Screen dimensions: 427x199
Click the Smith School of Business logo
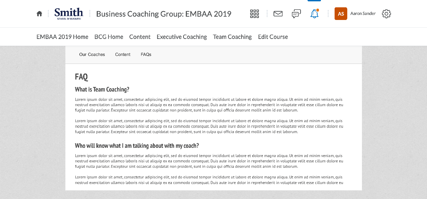[69, 14]
